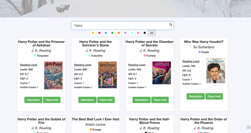Click author Tui Sutherland
The image size is (251, 133).
[204, 47]
